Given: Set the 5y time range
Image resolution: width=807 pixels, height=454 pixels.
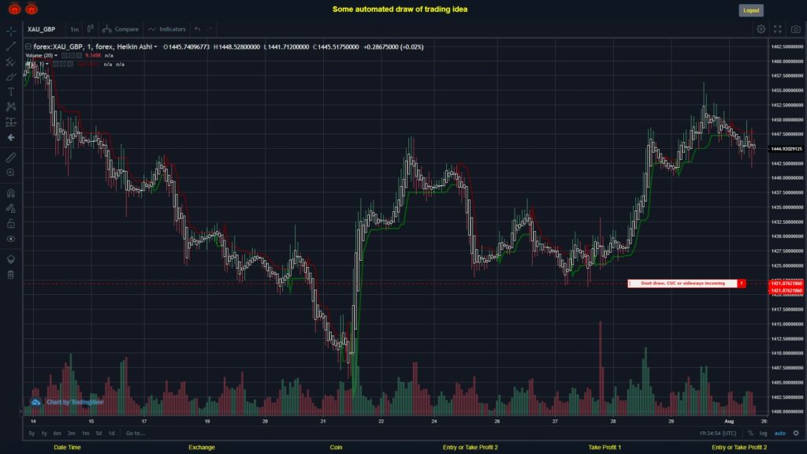Looking at the screenshot, I should 32,434.
